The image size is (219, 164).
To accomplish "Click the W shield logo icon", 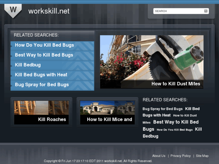I will click(13, 11).
